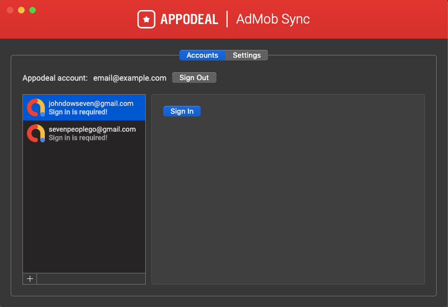This screenshot has height=307, width=448.
Task: Click the APPODEAL wordmark in header
Action: pos(189,19)
